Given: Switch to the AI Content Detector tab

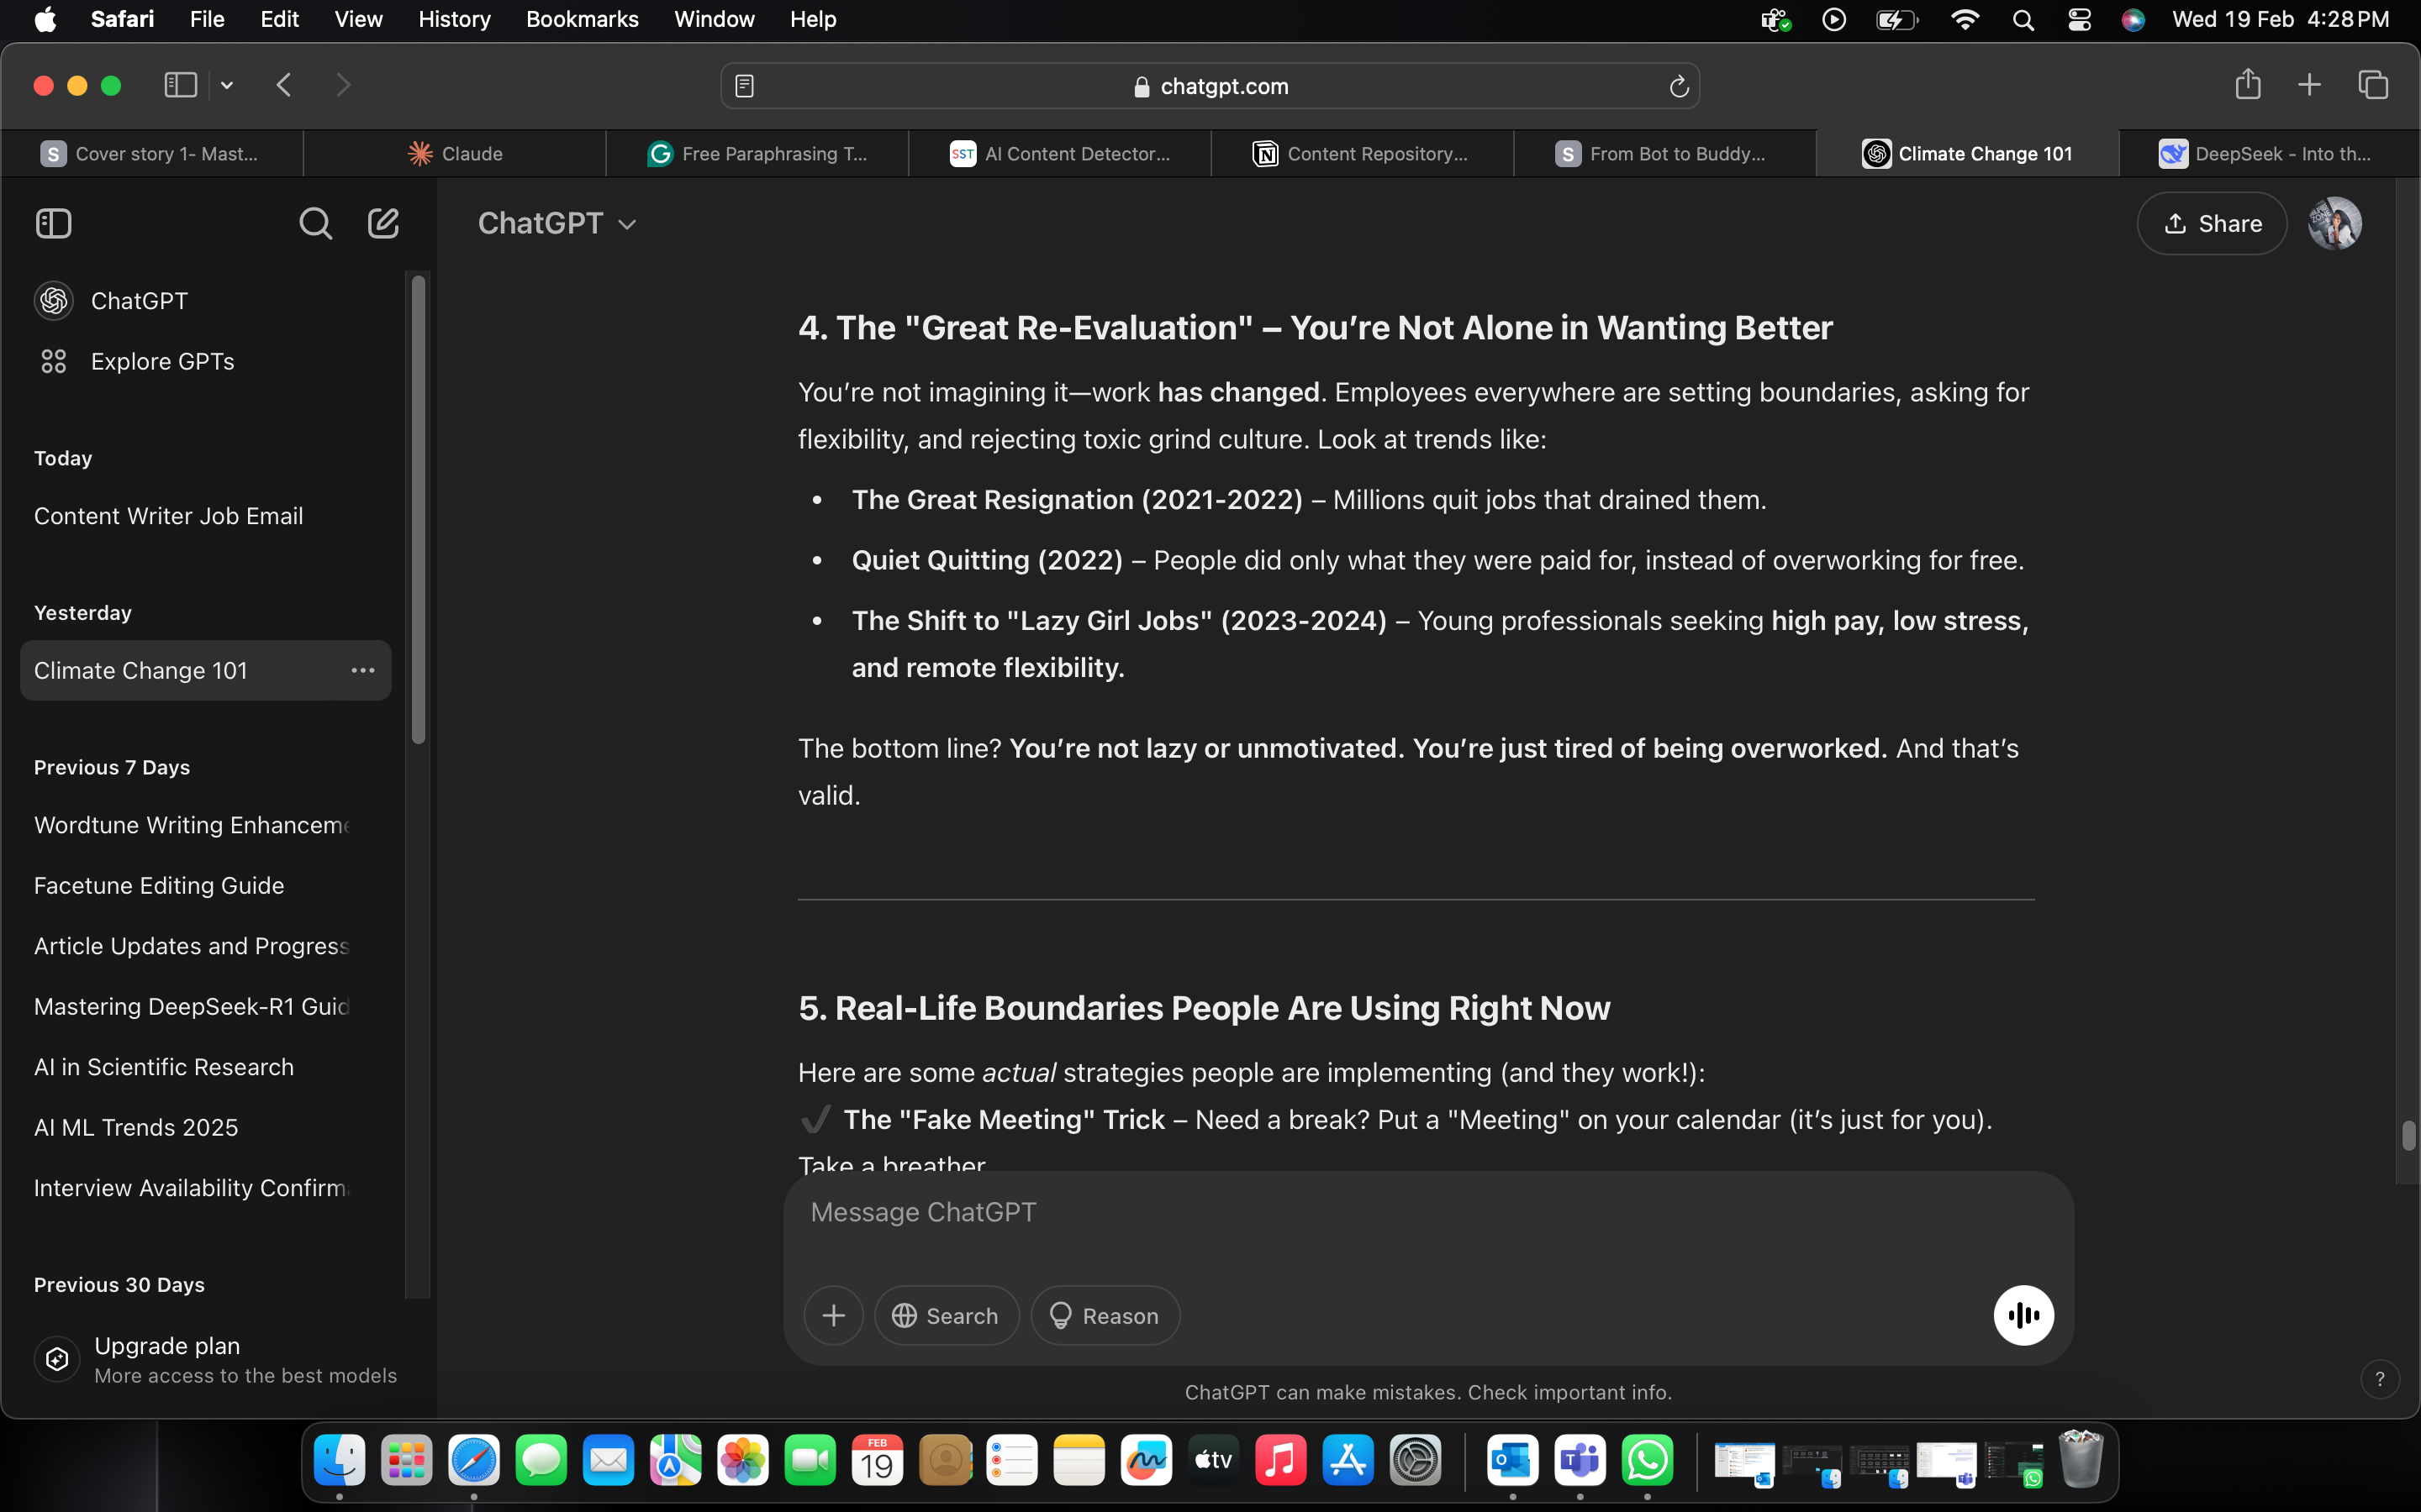Looking at the screenshot, I should click(1059, 154).
